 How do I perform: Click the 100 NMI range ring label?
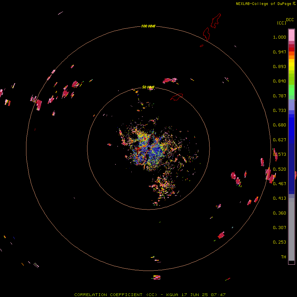[x=148, y=26]
